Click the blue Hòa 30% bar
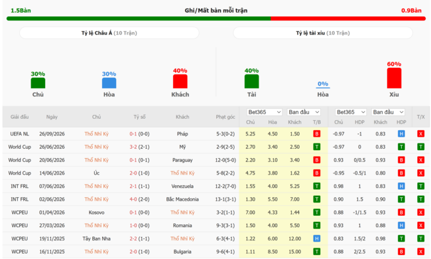Viewport: 431px width, 259px height. [109, 83]
